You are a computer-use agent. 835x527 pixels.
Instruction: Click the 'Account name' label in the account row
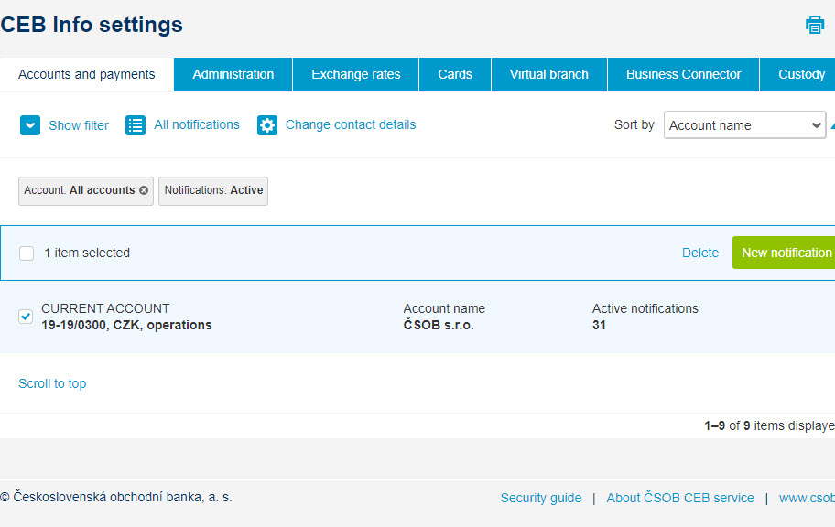click(x=444, y=308)
